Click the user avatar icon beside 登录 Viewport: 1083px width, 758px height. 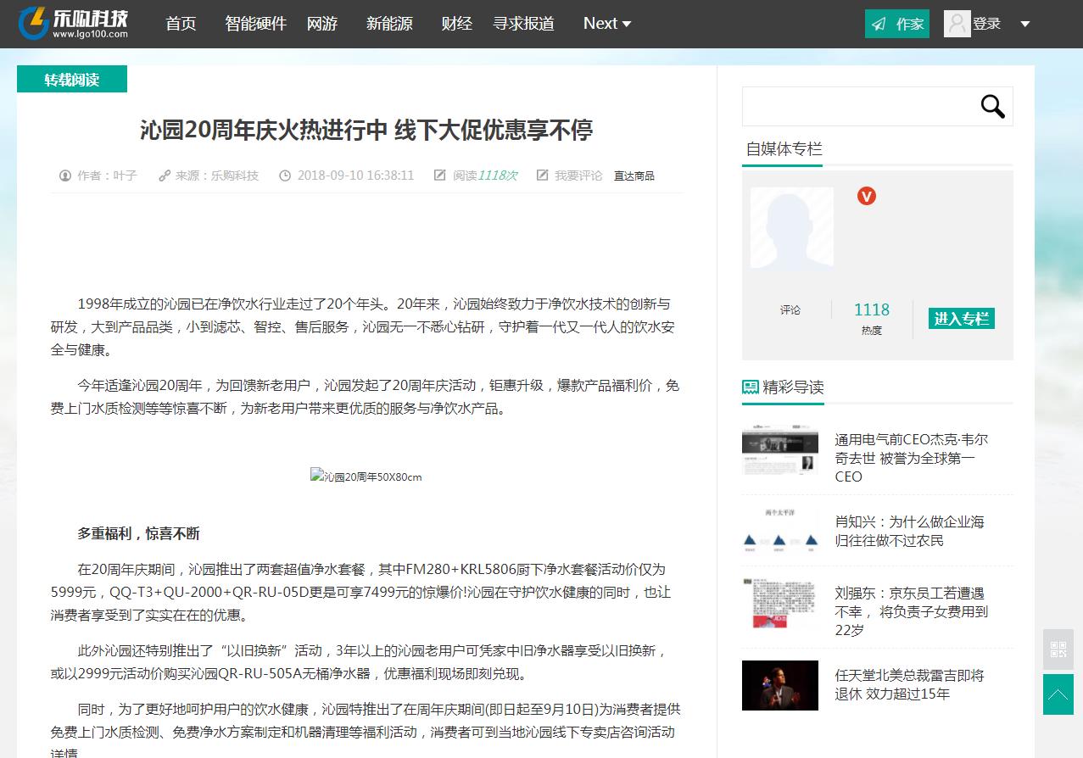pyautogui.click(x=957, y=24)
